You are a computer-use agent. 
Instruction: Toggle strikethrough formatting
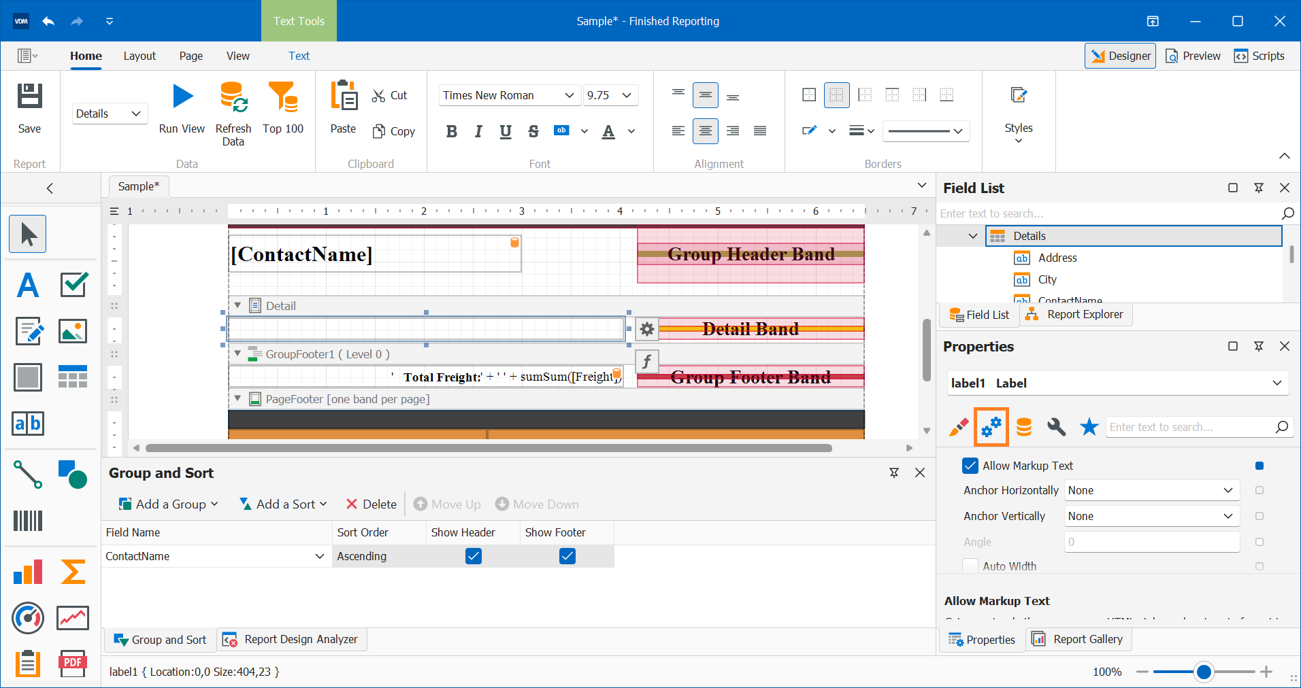[533, 131]
